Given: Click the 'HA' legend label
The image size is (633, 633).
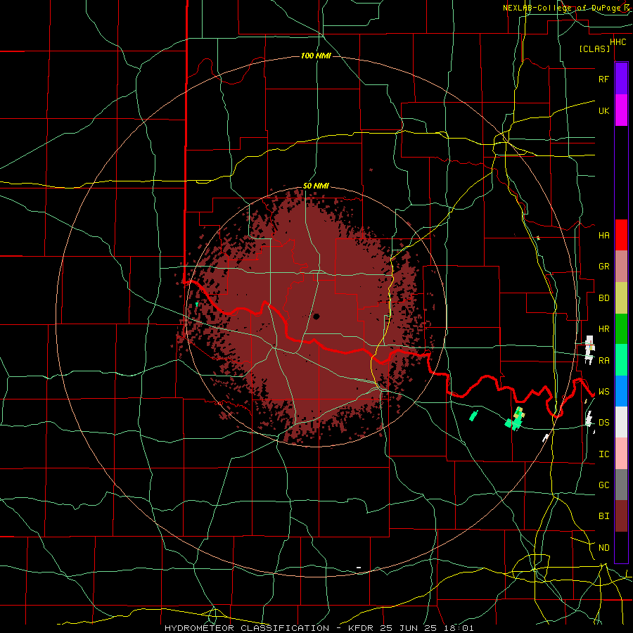Looking at the screenshot, I should (x=603, y=236).
